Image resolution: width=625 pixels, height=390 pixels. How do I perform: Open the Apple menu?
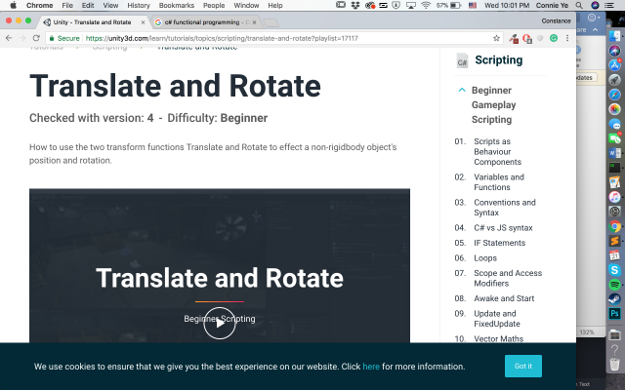point(13,5)
